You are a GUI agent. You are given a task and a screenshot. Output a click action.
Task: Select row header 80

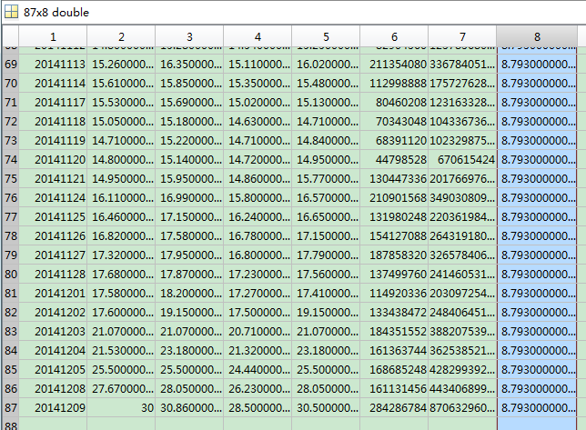pos(11,274)
